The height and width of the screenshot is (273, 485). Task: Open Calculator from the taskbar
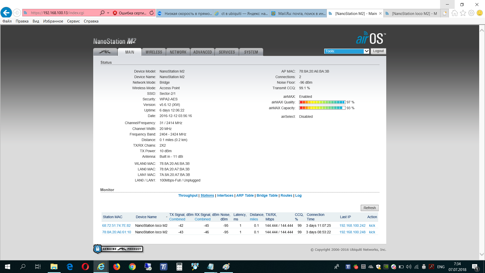(179, 267)
